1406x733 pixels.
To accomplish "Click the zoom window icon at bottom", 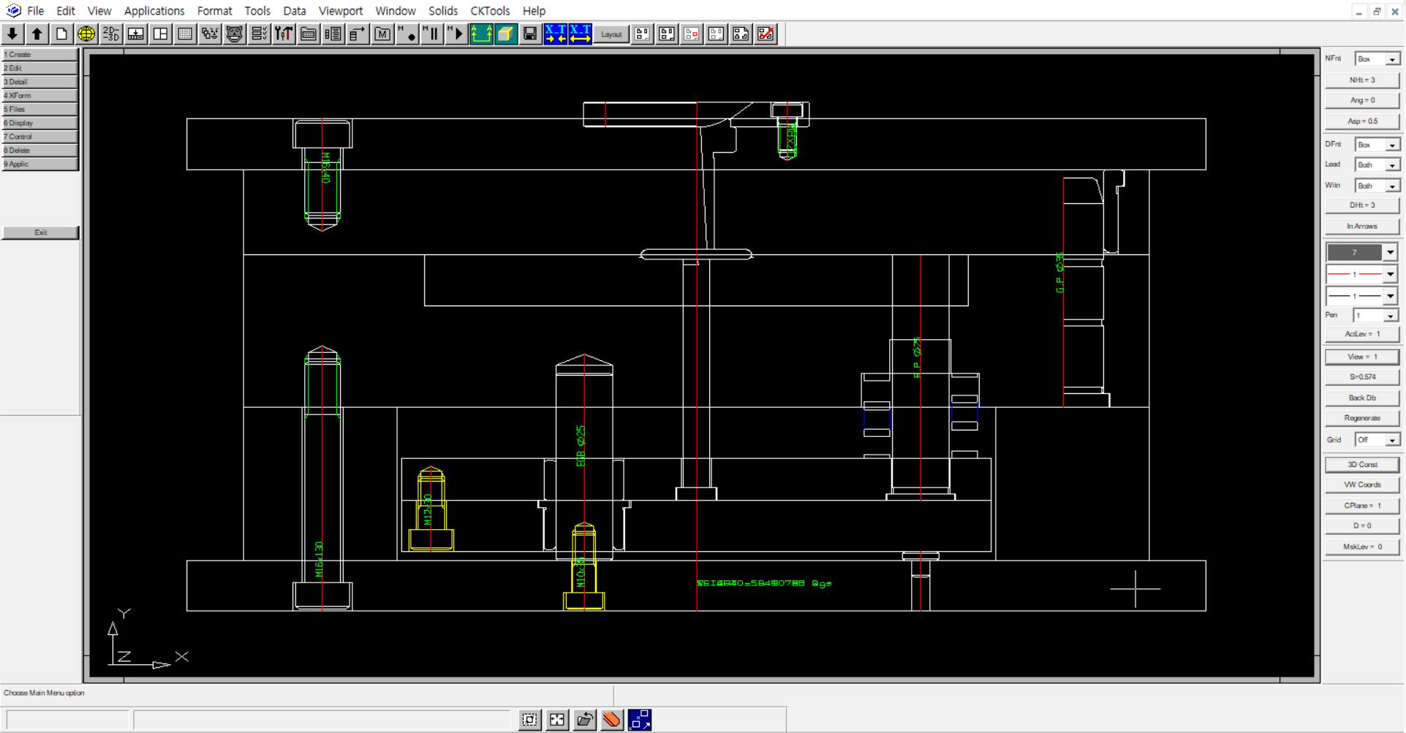I will (x=530, y=720).
